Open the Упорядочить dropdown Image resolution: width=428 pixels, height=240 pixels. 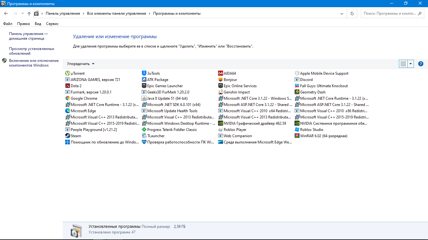click(x=81, y=64)
